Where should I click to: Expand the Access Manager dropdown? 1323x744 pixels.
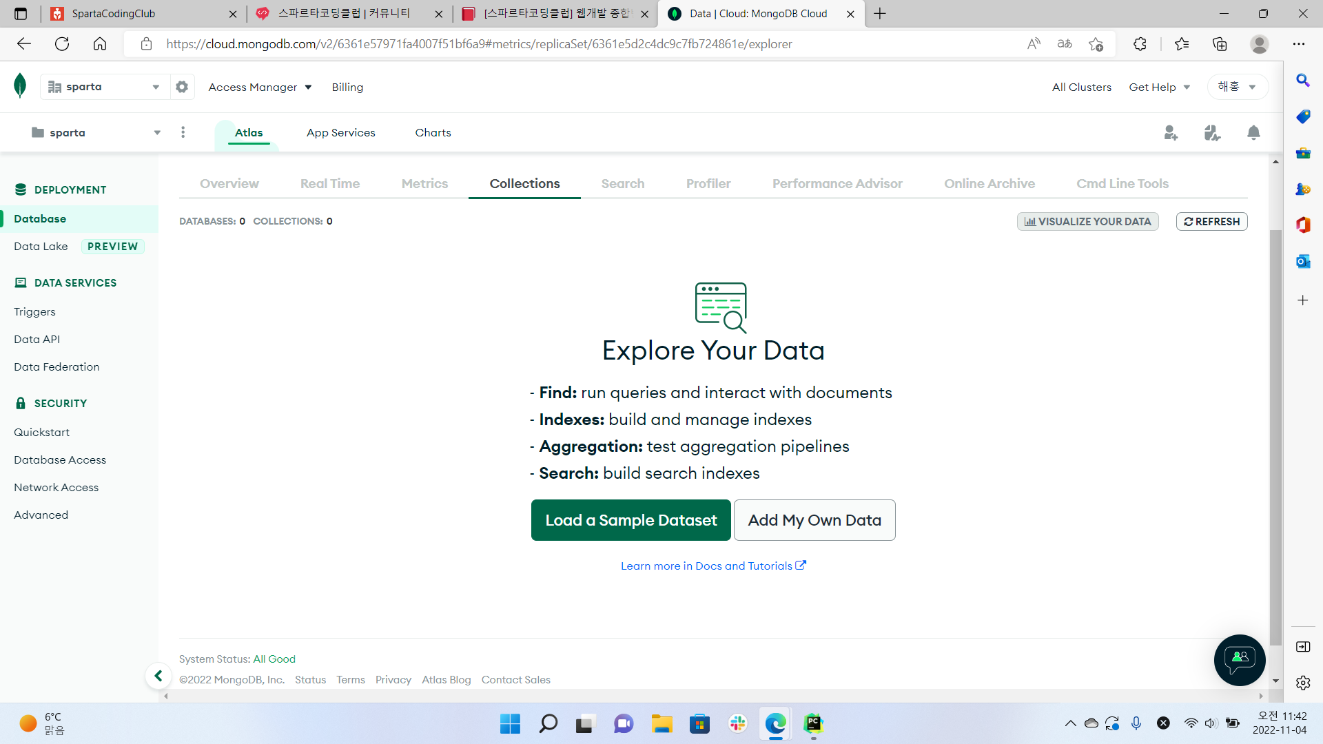click(260, 87)
